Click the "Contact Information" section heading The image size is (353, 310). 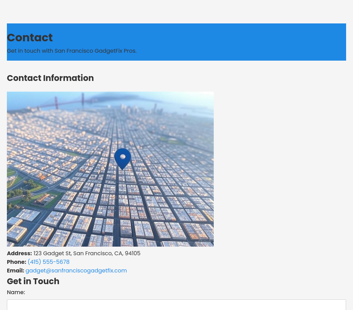tap(50, 78)
